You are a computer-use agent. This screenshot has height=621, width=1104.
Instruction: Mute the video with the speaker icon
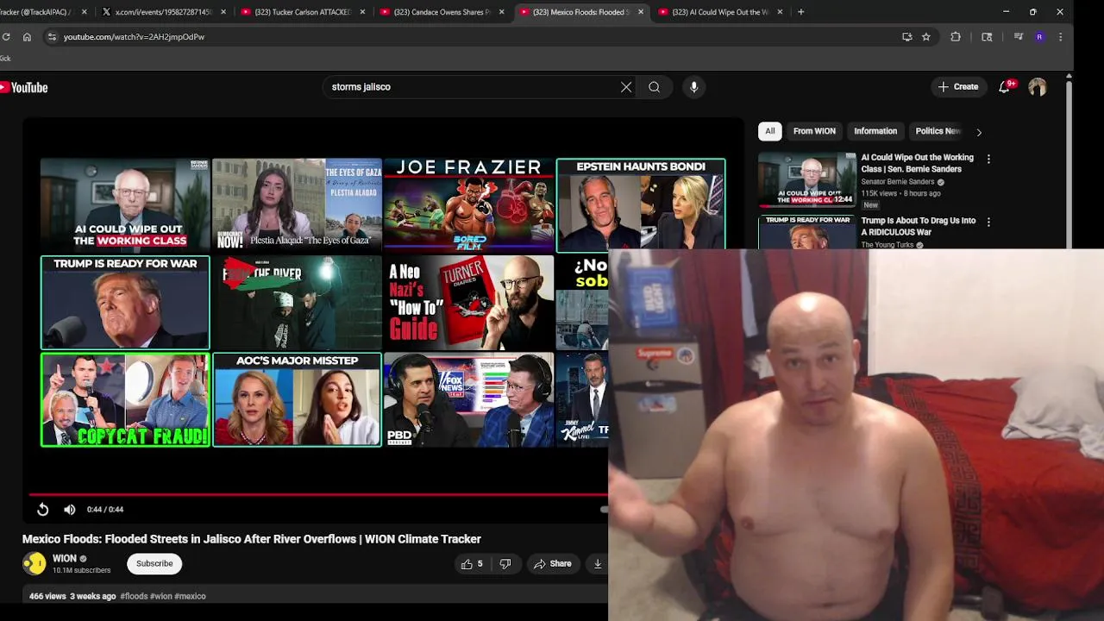tap(70, 510)
